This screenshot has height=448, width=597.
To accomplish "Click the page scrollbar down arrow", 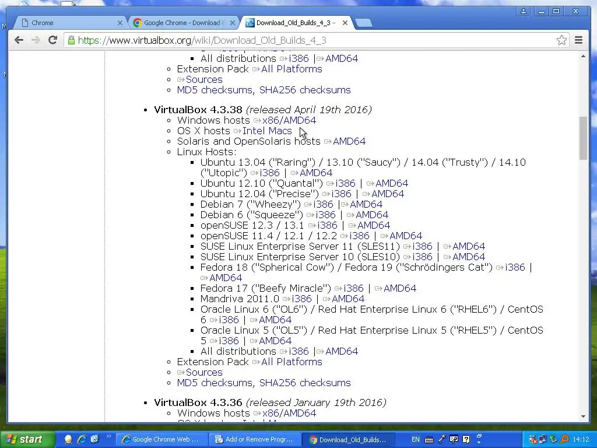I will [x=583, y=416].
